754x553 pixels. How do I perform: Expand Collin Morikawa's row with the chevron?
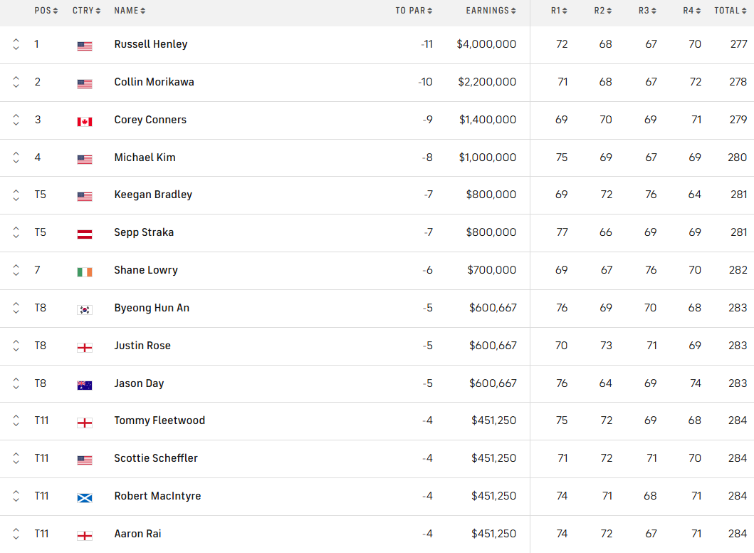(x=16, y=82)
